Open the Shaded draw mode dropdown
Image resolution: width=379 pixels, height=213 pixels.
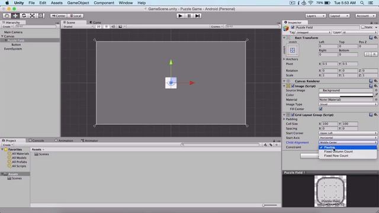(x=78, y=27)
